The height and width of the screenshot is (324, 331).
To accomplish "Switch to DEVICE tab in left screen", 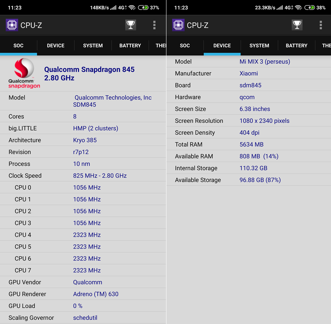I will [x=55, y=46].
